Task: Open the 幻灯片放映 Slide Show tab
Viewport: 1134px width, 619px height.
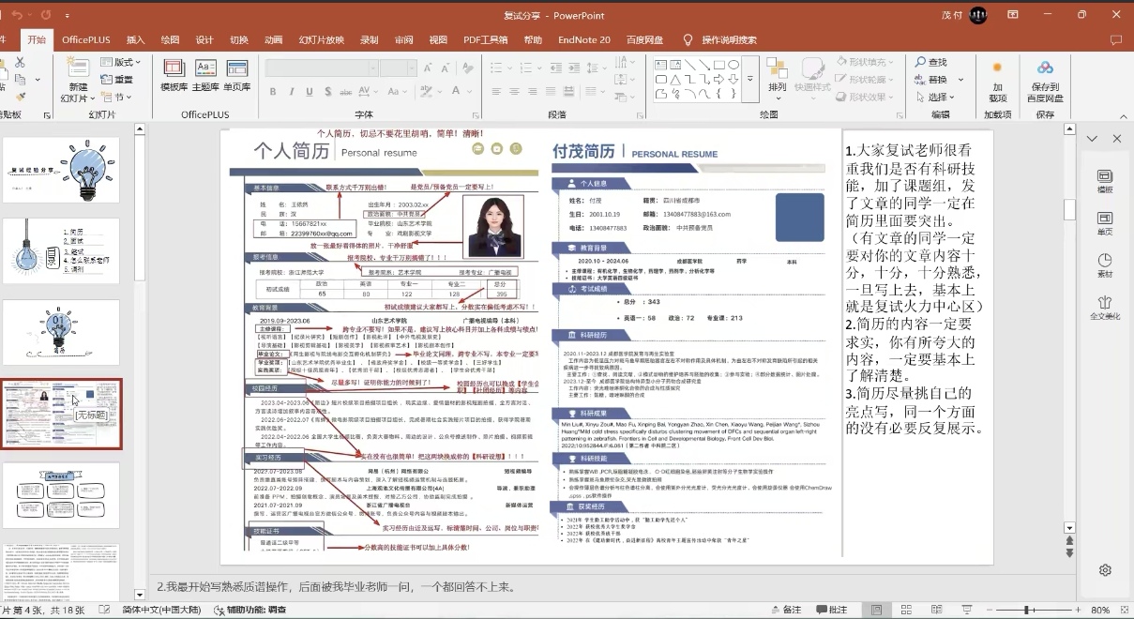Action: [x=322, y=39]
